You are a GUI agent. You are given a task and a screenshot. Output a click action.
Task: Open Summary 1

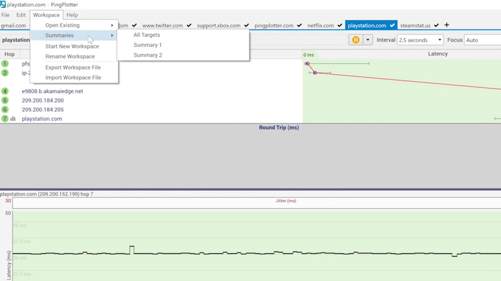pos(147,45)
